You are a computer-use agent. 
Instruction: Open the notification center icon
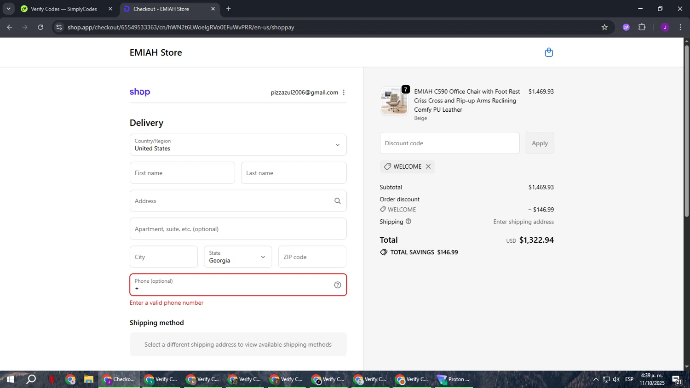(x=677, y=380)
